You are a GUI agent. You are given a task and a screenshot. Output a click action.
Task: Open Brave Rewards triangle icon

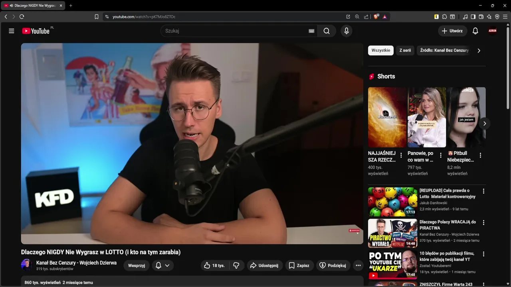[384, 17]
